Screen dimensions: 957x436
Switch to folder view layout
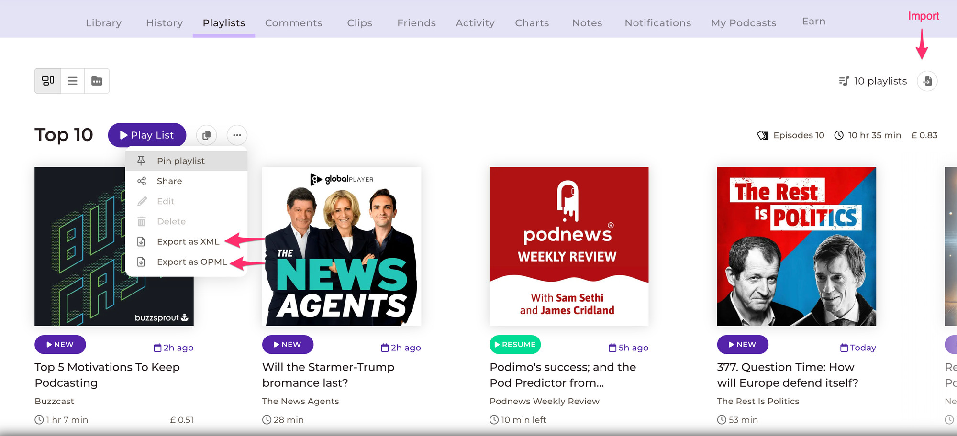(x=97, y=81)
